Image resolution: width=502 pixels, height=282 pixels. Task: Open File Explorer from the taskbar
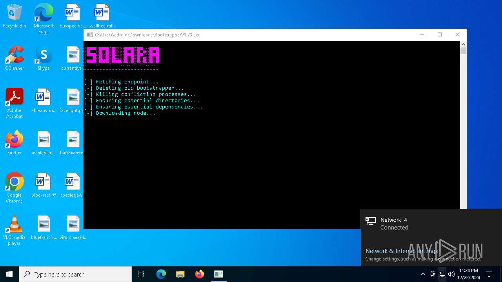coord(180,274)
